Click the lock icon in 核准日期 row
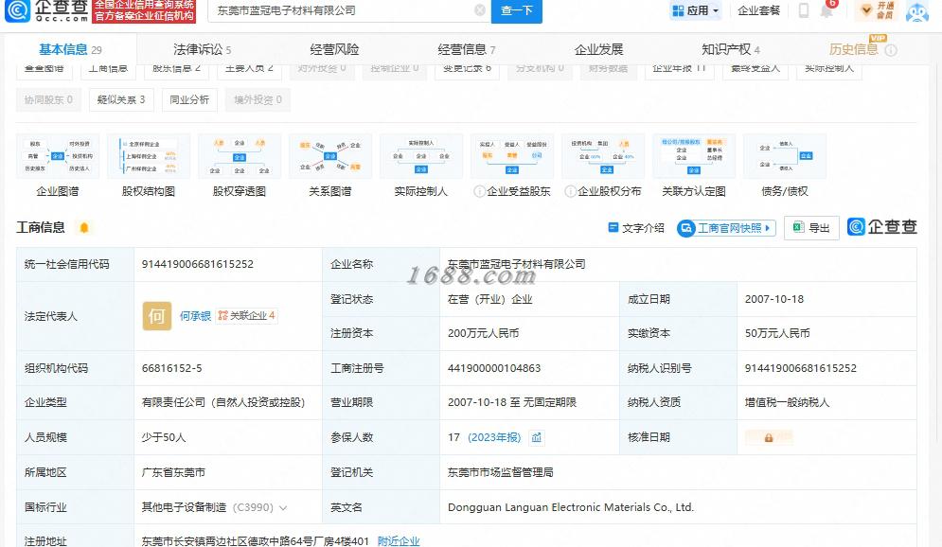Image resolution: width=942 pixels, height=547 pixels. 769,438
